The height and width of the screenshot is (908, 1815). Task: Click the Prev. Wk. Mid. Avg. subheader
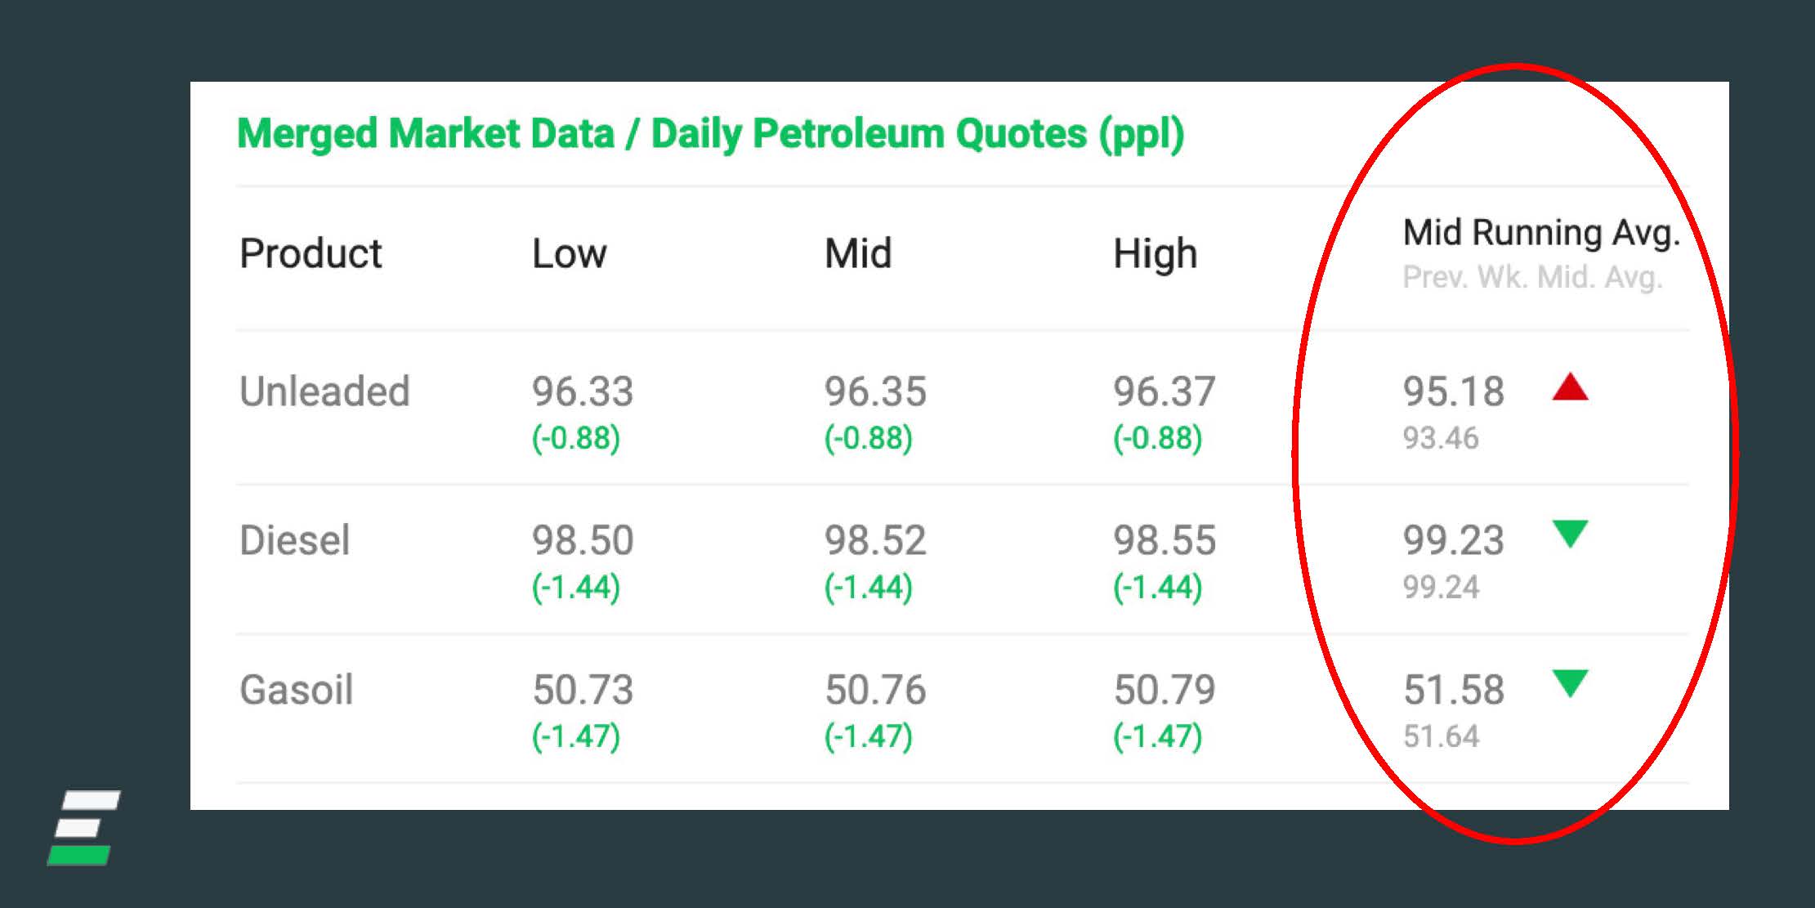1532,278
